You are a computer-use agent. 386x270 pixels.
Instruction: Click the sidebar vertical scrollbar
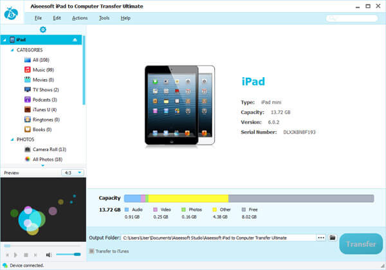(x=84, y=70)
